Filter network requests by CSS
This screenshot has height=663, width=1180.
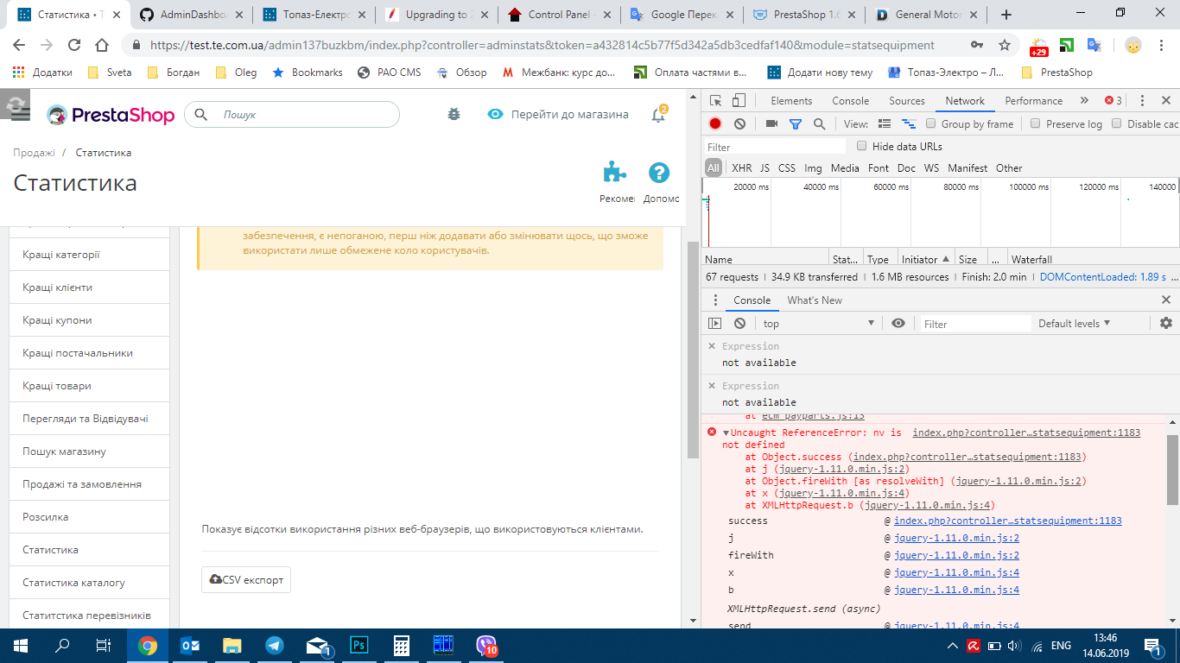tap(786, 168)
